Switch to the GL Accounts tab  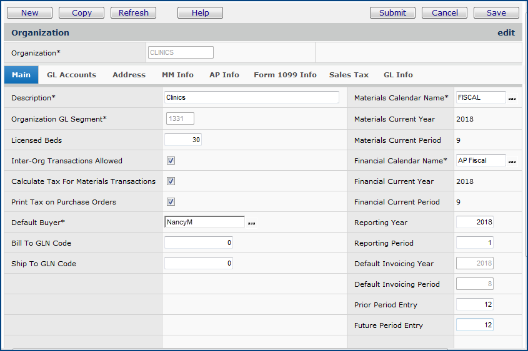71,75
